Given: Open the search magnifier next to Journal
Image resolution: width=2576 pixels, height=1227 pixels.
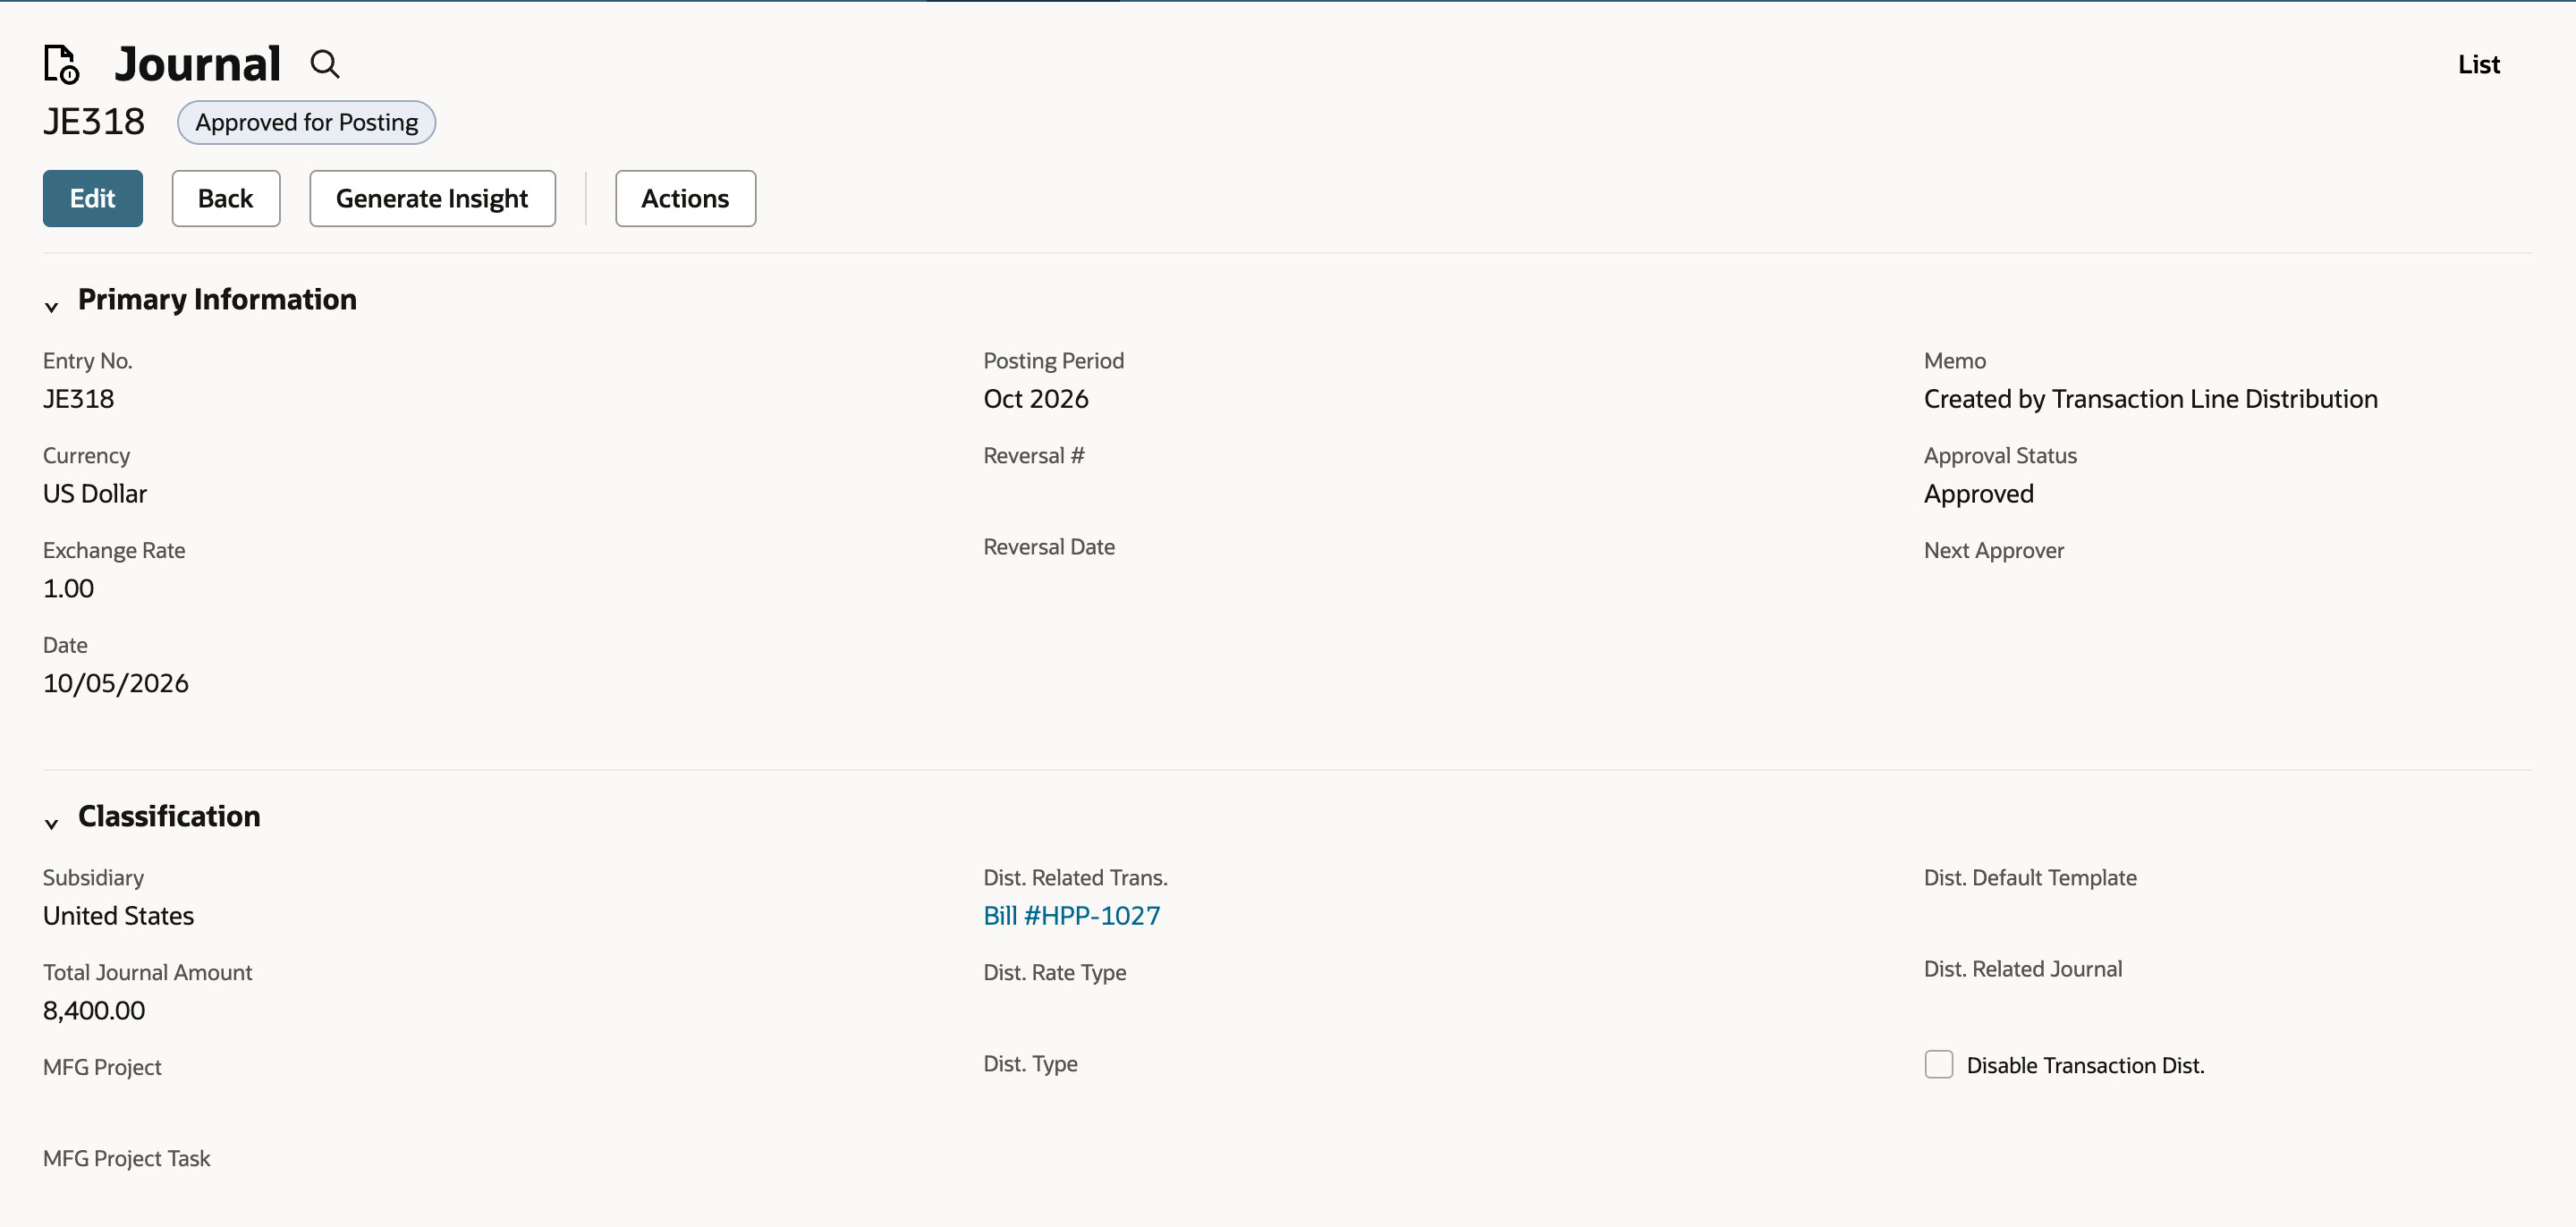Looking at the screenshot, I should (x=324, y=64).
